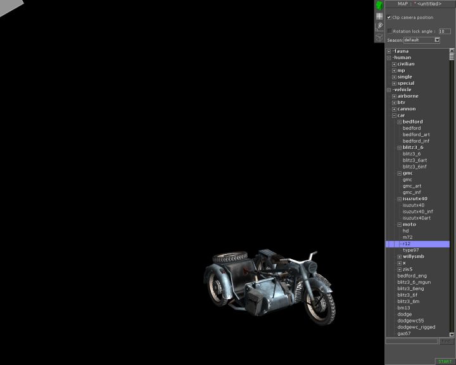Click the Find button beside the search field

click(x=446, y=341)
